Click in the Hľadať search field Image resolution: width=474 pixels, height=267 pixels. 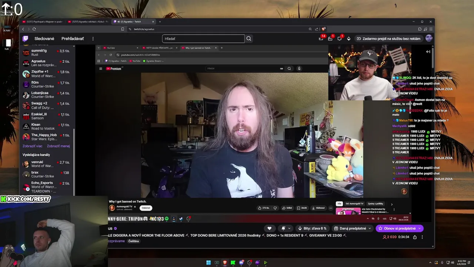[x=203, y=39]
